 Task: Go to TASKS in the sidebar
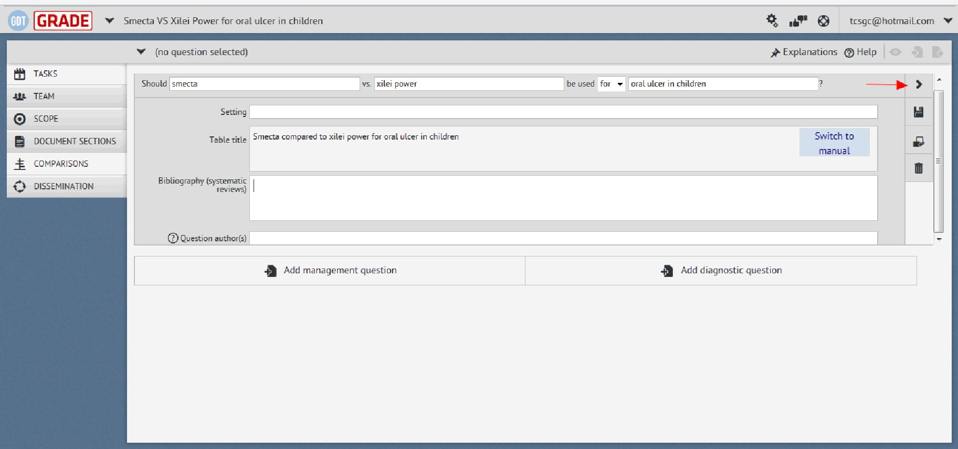pos(67,74)
